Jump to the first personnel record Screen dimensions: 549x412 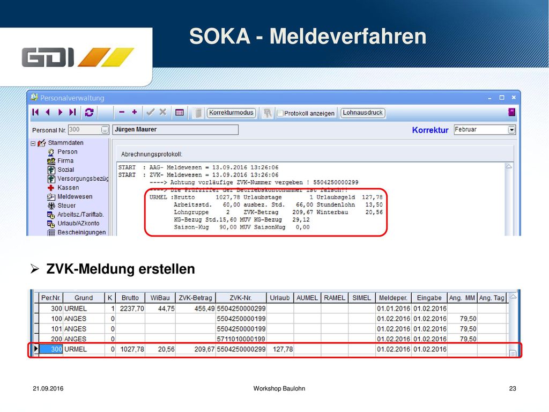point(35,112)
